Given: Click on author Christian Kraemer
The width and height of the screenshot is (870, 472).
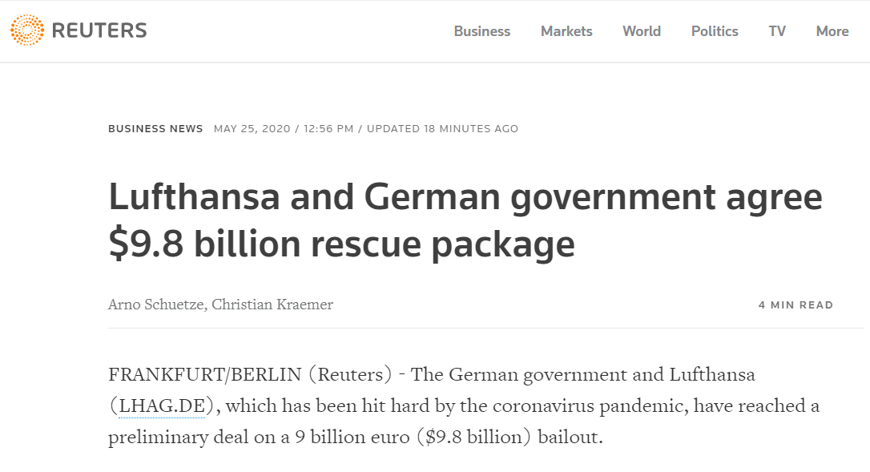Looking at the screenshot, I should [272, 305].
